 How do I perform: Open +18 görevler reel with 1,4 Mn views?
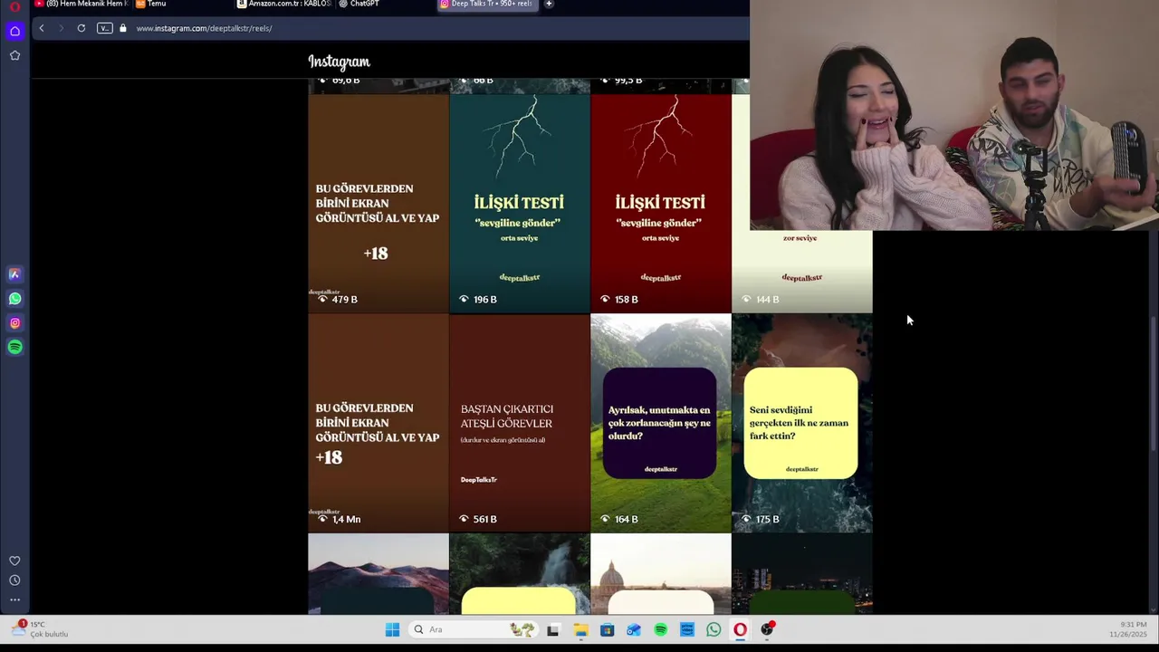pos(378,423)
